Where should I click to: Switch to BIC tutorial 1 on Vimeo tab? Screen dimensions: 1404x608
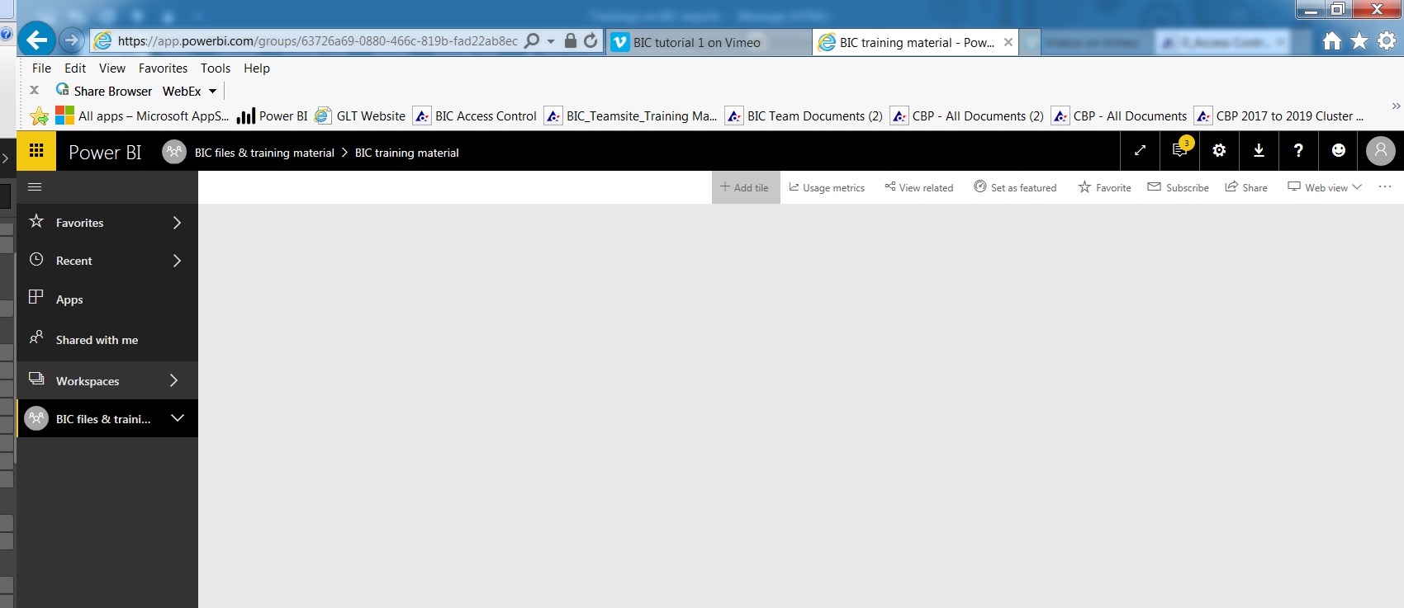pyautogui.click(x=710, y=42)
